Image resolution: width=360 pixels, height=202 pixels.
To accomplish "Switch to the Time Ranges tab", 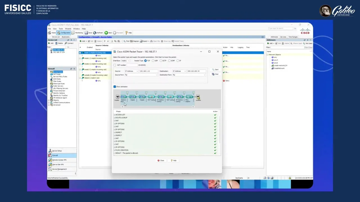I will pyautogui.click(x=293, y=37).
